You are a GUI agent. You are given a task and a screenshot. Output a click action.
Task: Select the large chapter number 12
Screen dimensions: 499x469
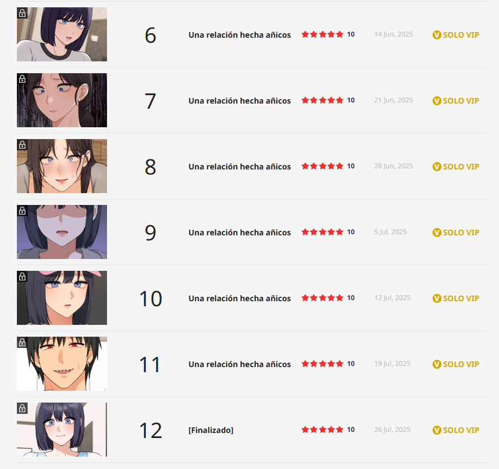[150, 431]
